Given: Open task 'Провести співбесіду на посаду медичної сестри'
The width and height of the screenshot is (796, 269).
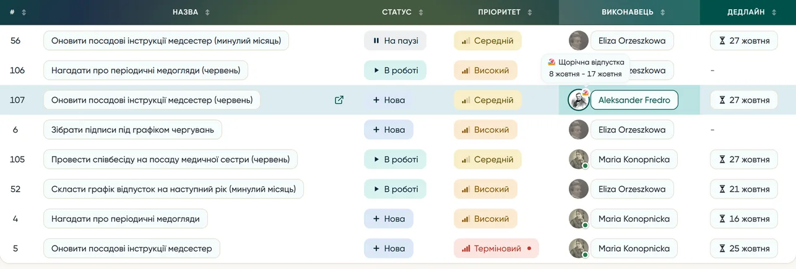Looking at the screenshot, I should pyautogui.click(x=170, y=160).
